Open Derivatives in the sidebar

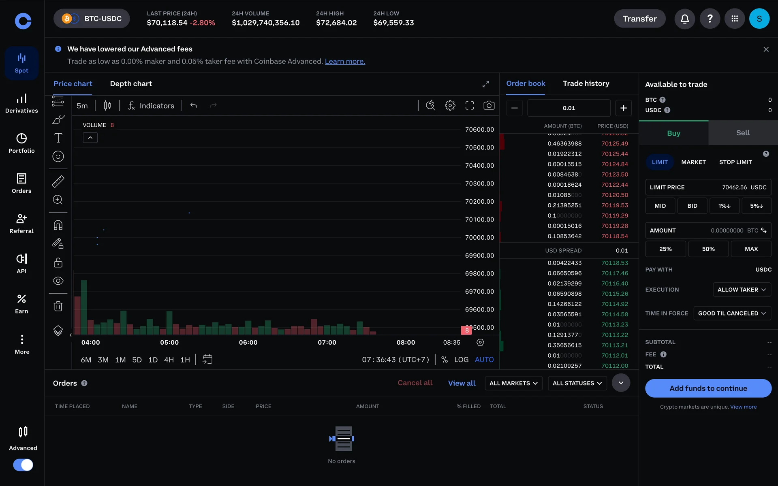click(x=22, y=103)
